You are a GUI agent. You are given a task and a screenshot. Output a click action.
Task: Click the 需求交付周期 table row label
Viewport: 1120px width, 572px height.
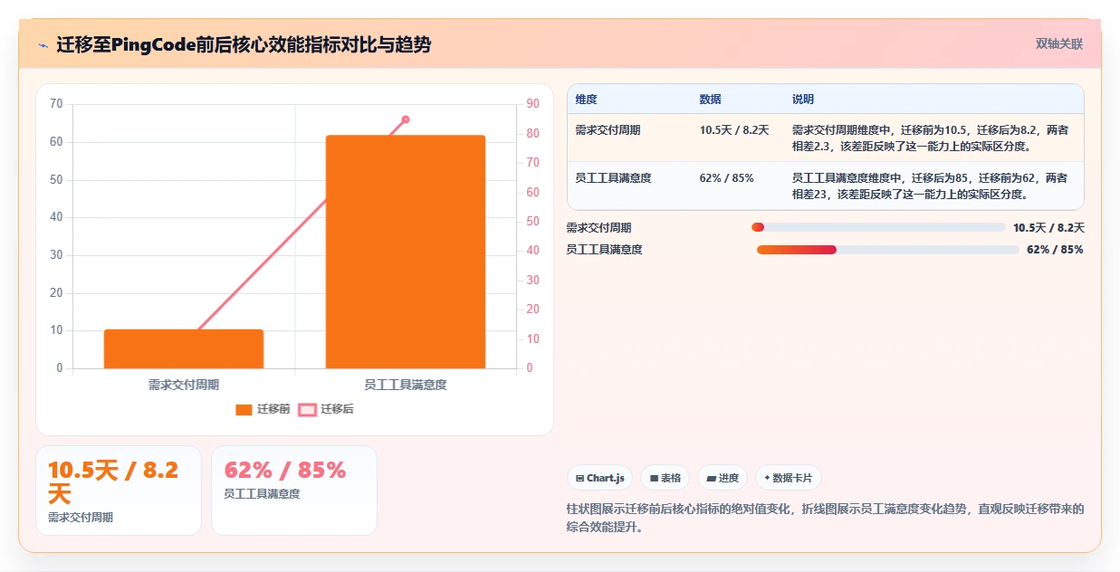coord(608,130)
